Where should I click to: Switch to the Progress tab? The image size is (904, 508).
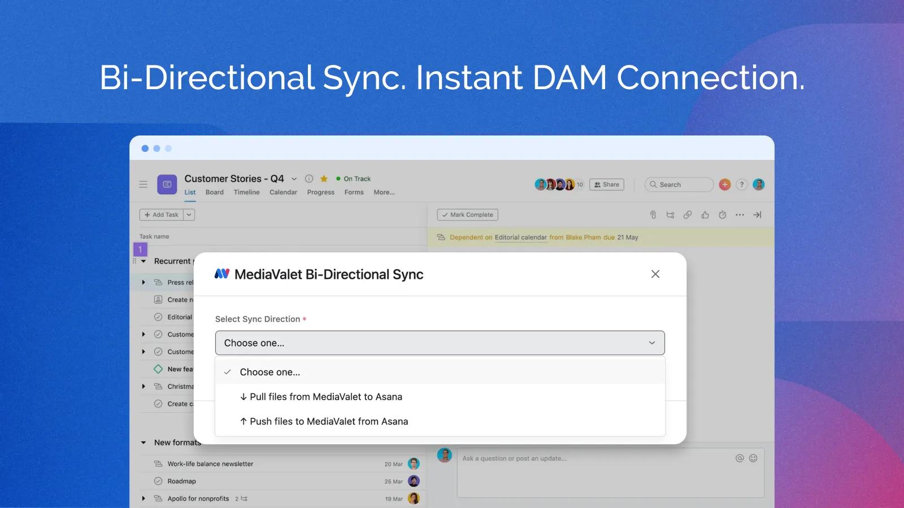[321, 192]
